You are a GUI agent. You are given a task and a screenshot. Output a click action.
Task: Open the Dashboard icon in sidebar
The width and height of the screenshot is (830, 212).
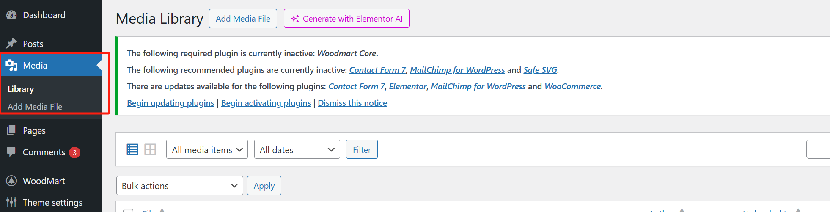click(11, 15)
